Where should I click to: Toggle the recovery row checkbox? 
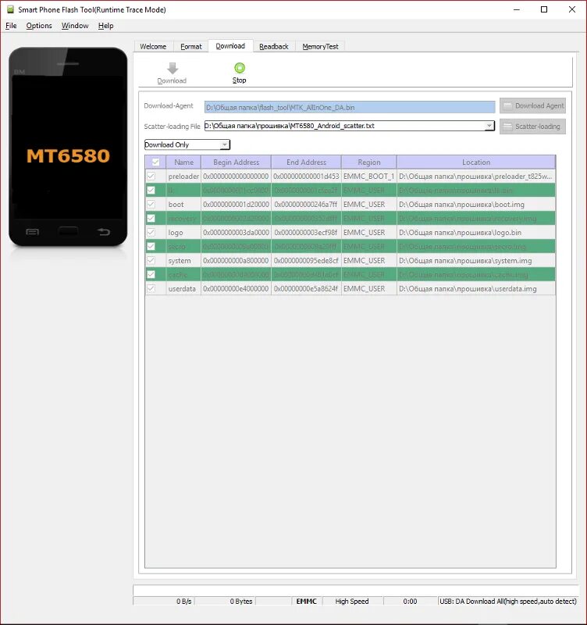pyautogui.click(x=151, y=219)
